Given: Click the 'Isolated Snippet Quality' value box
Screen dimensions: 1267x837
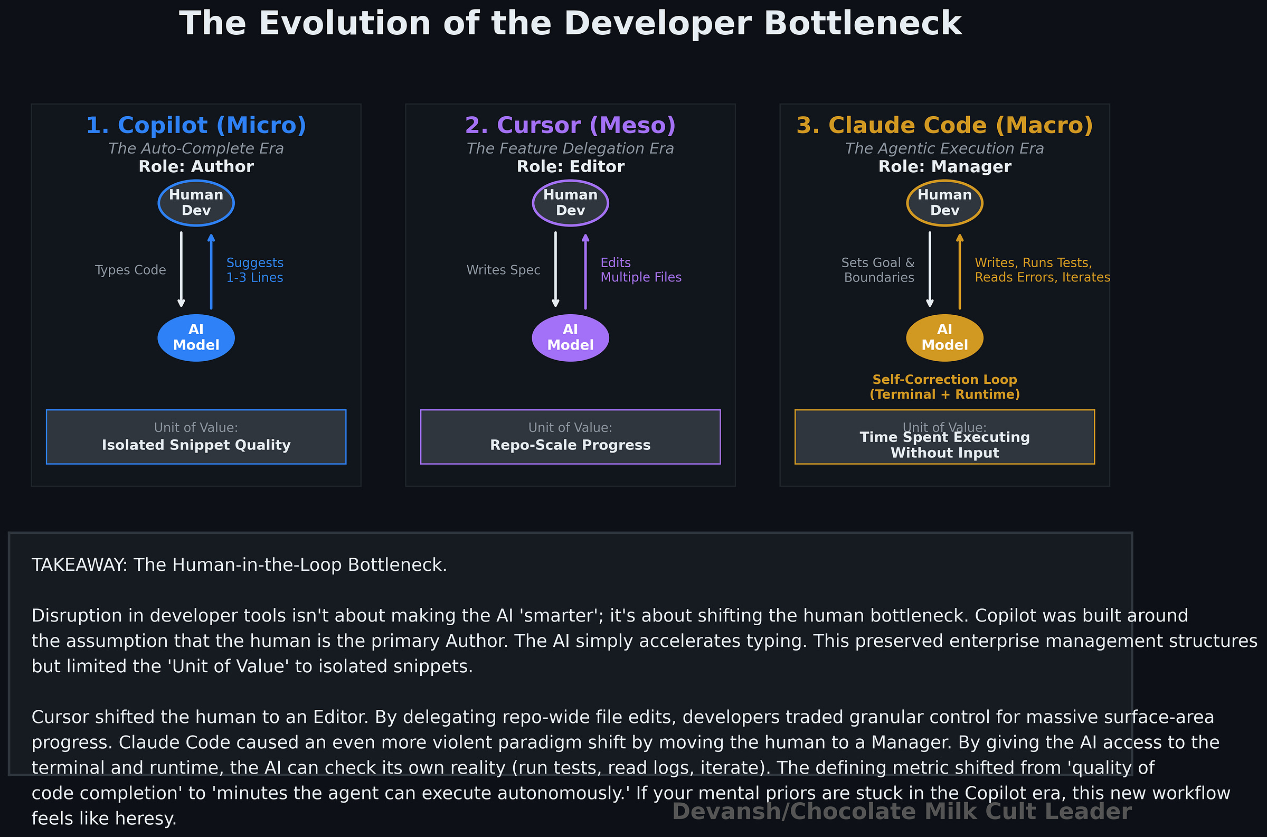Looking at the screenshot, I should [x=196, y=437].
